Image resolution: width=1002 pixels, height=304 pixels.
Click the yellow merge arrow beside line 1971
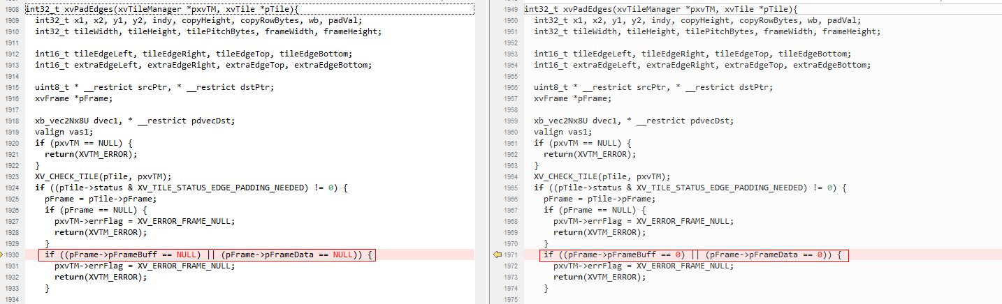[498, 255]
